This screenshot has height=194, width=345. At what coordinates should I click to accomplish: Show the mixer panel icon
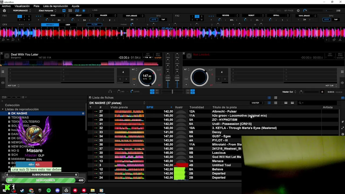tap(77, 11)
